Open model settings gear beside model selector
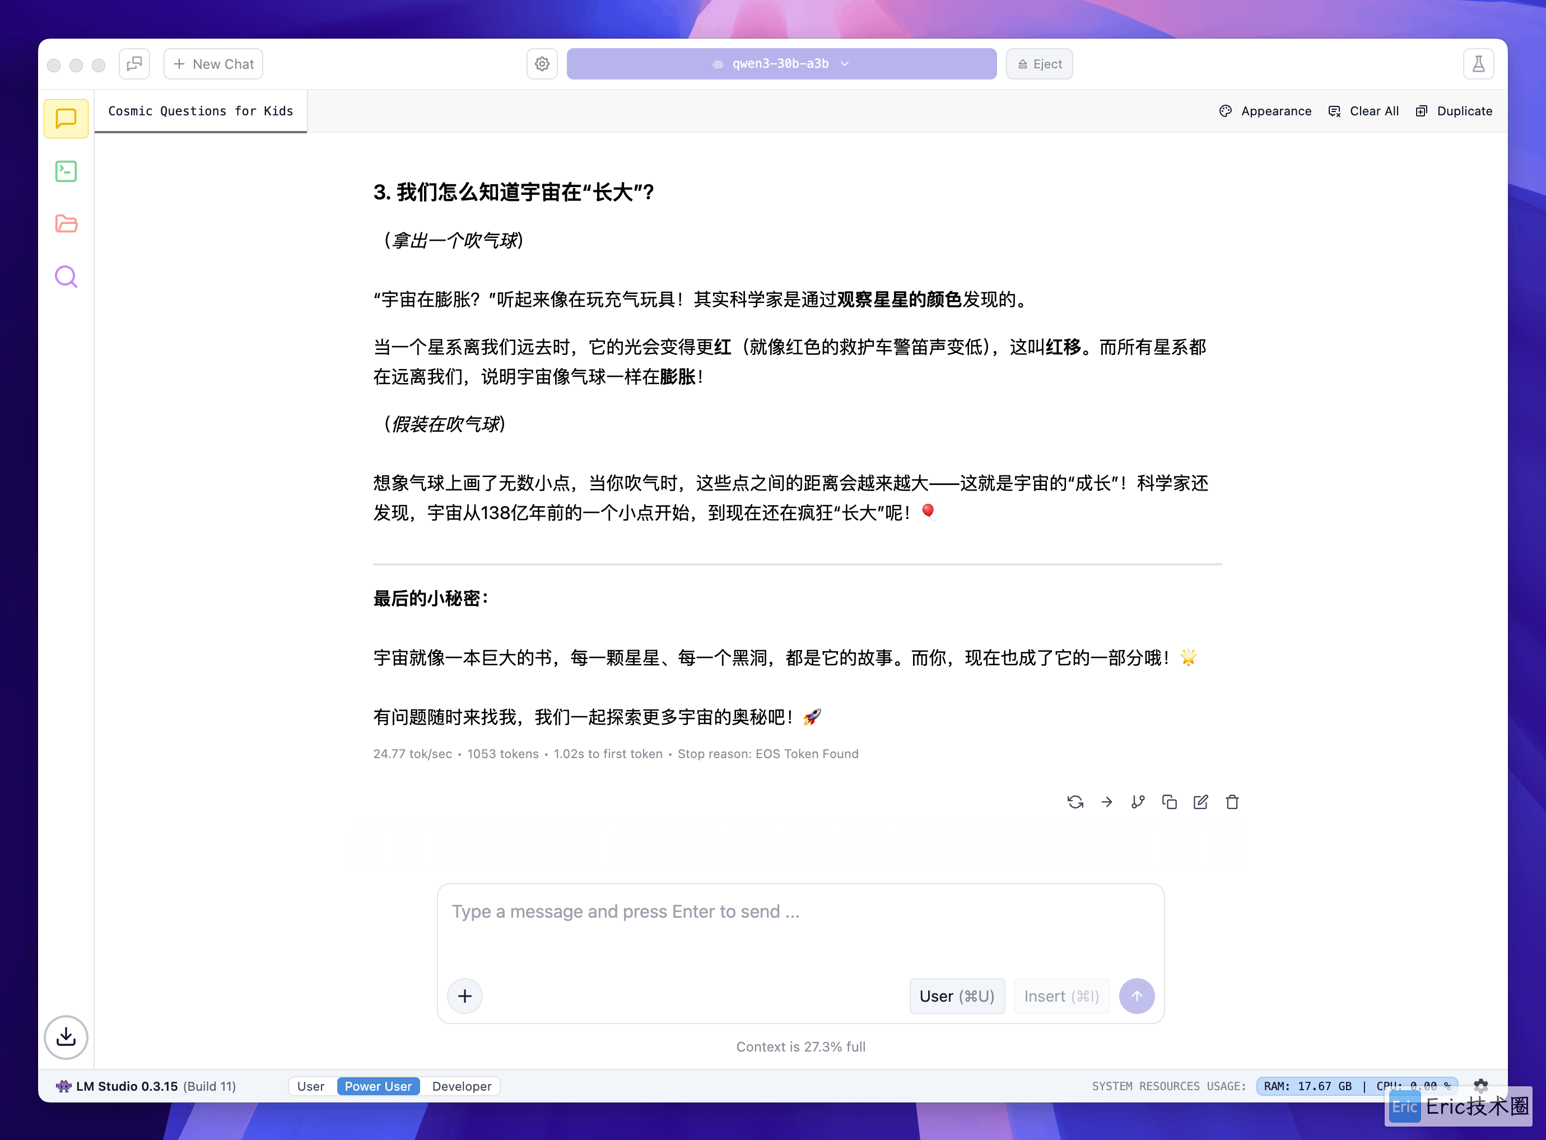This screenshot has width=1546, height=1140. coord(542,63)
